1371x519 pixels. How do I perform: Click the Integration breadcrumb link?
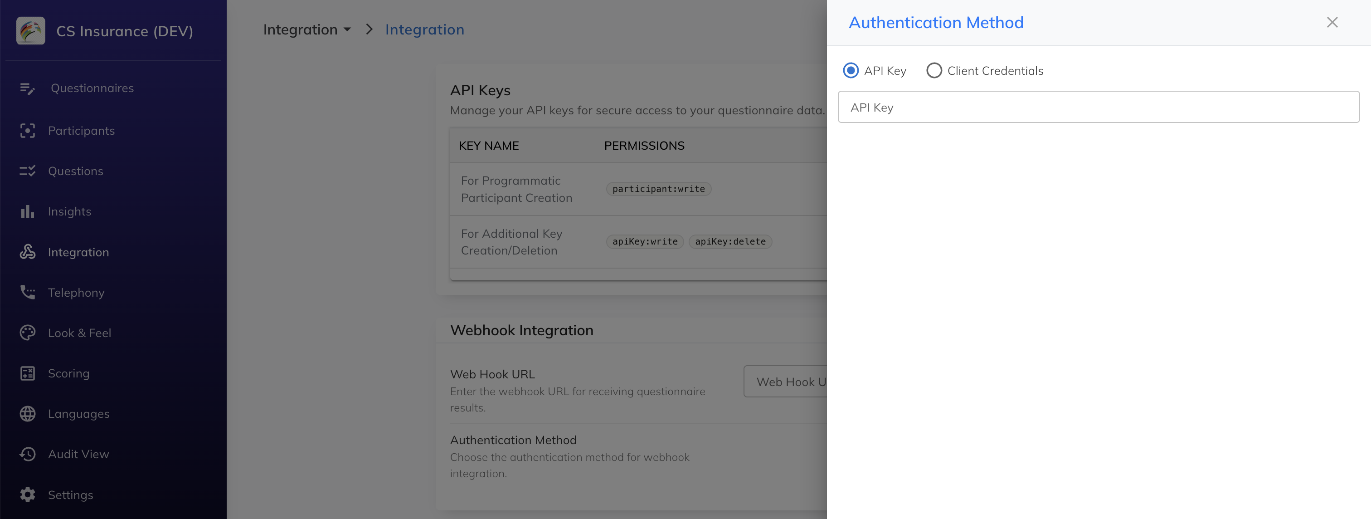(424, 30)
